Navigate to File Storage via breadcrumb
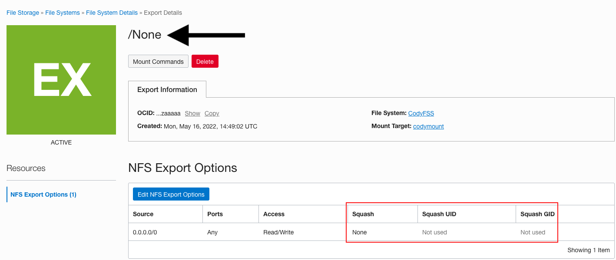Image resolution: width=616 pixels, height=260 pixels. pos(23,13)
